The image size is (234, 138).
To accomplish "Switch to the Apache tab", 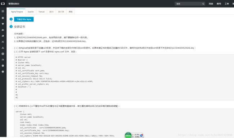I will tap(31, 11).
